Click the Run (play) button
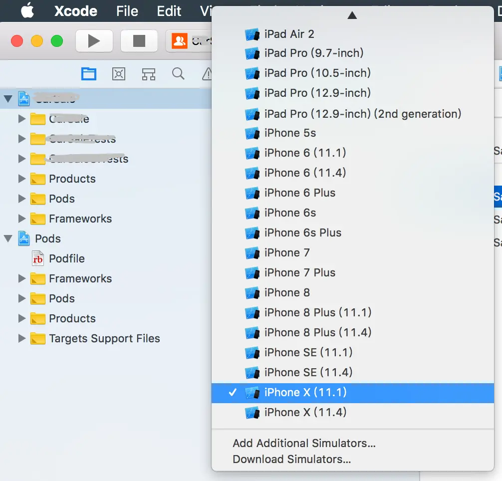This screenshot has height=481, width=502. click(x=94, y=41)
